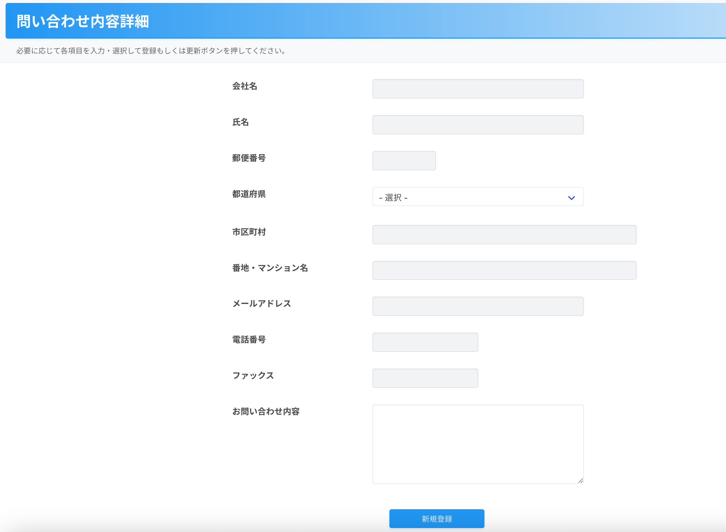Click the 会社名 label
Viewport: 726px width, 532px height.
(x=245, y=86)
